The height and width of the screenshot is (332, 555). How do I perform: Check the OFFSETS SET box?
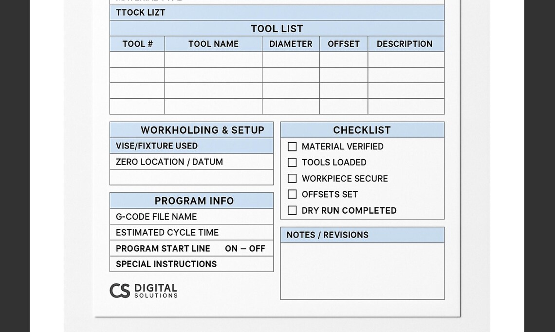pyautogui.click(x=292, y=194)
